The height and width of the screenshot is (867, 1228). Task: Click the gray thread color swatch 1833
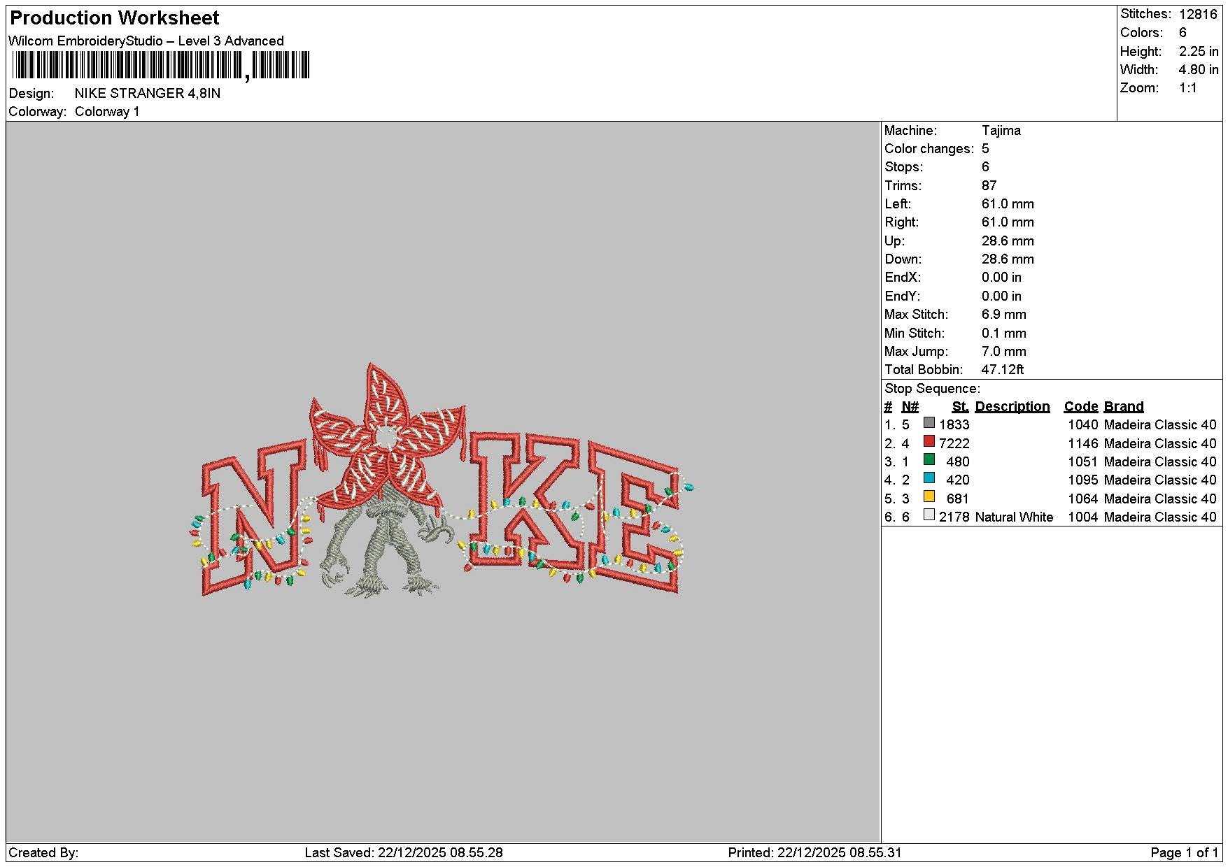pyautogui.click(x=929, y=423)
